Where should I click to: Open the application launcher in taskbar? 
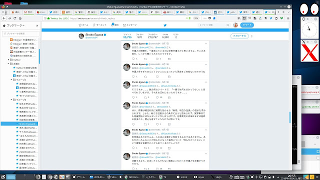coord(3,177)
